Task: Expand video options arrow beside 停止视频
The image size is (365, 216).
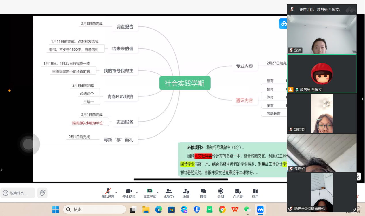Action: [137, 193]
